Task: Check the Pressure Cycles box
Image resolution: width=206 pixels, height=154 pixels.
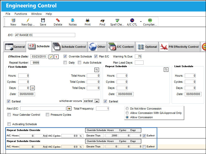Action: (x=47, y=115)
